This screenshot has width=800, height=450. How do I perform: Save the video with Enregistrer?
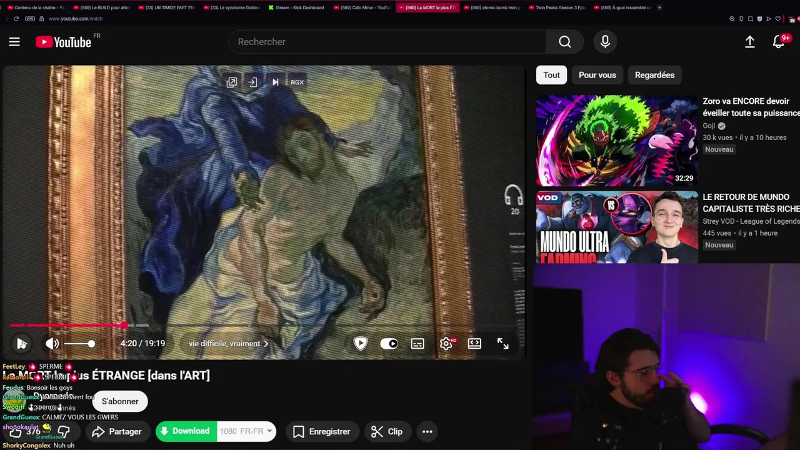[322, 431]
